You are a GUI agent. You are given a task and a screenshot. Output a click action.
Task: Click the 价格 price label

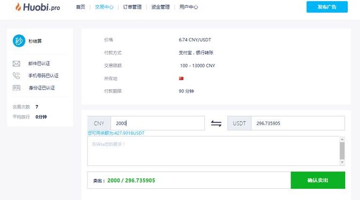[x=109, y=40]
